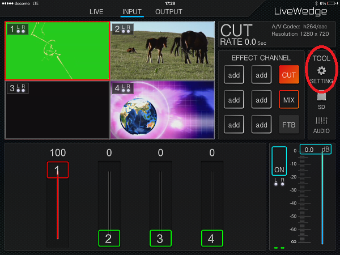The width and height of the screenshot is (340, 255).
Task: Select the globe input 4 preview
Action: click(x=163, y=110)
